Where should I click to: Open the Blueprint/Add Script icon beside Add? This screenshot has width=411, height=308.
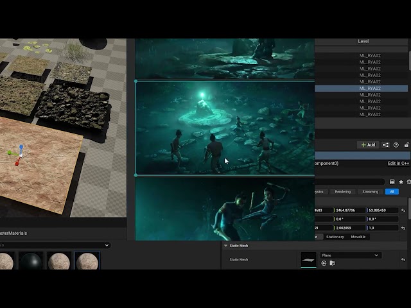click(x=385, y=145)
